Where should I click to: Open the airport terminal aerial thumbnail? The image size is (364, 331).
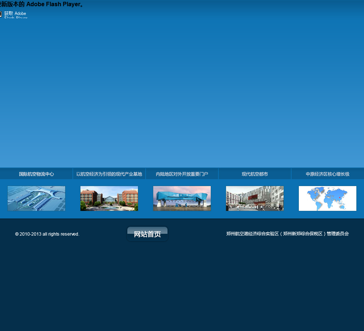coord(36,198)
